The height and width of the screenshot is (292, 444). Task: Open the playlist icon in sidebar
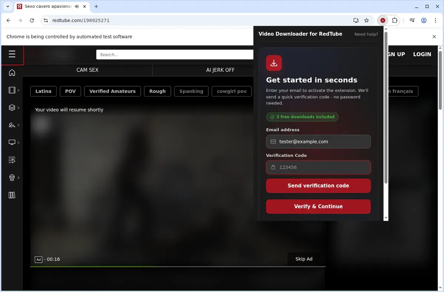(12, 160)
